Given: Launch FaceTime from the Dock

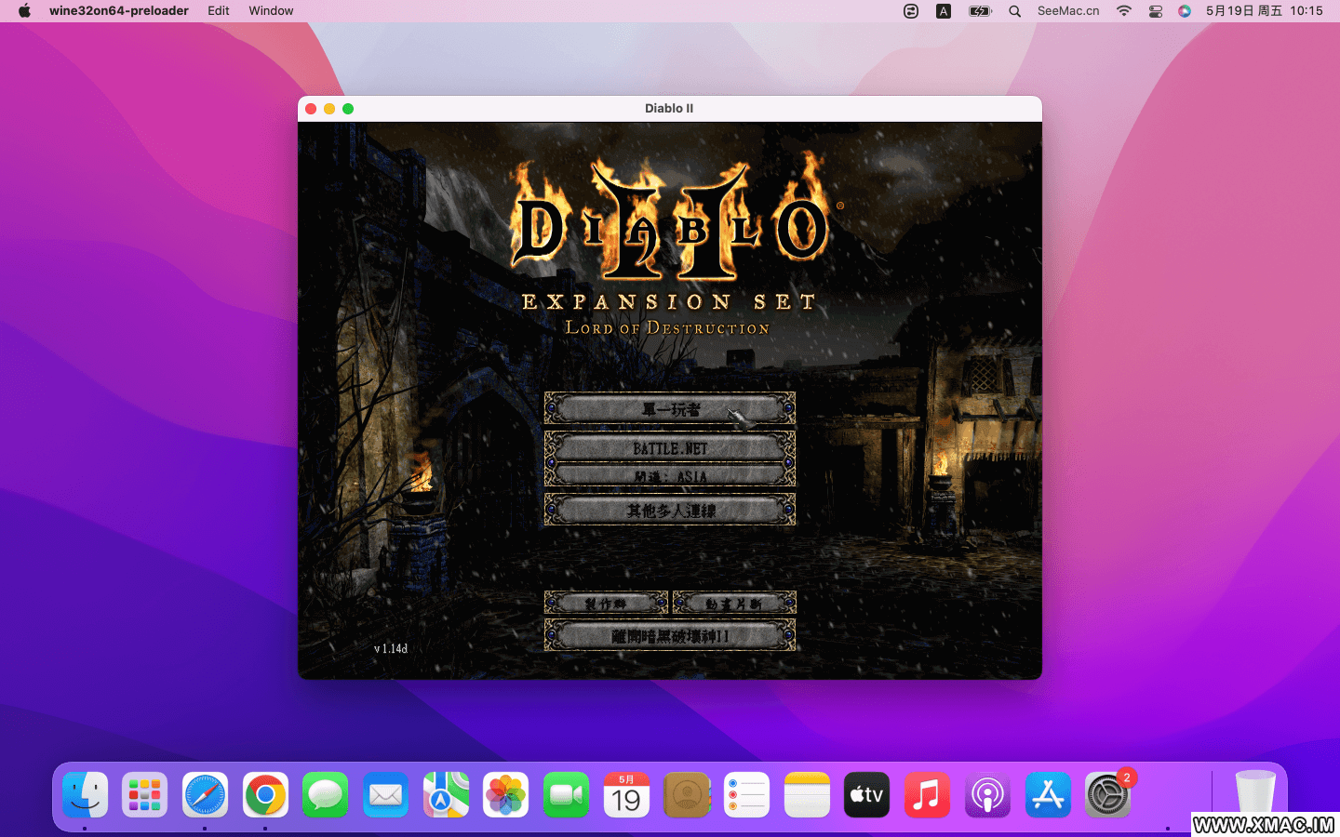Looking at the screenshot, I should click(x=566, y=795).
